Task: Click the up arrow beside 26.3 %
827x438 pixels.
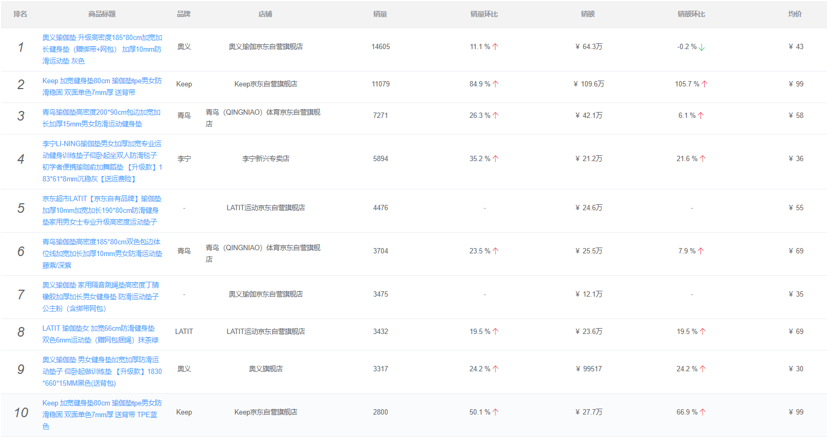Action: click(495, 116)
